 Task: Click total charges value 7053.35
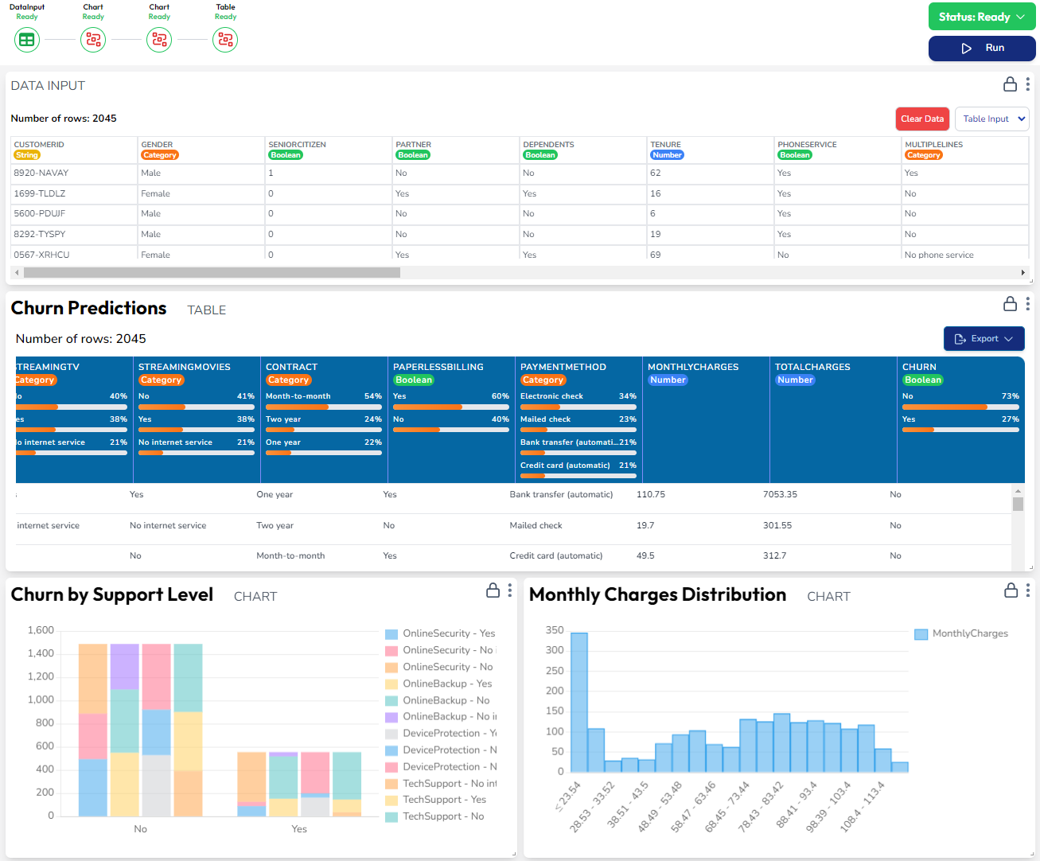tap(780, 494)
